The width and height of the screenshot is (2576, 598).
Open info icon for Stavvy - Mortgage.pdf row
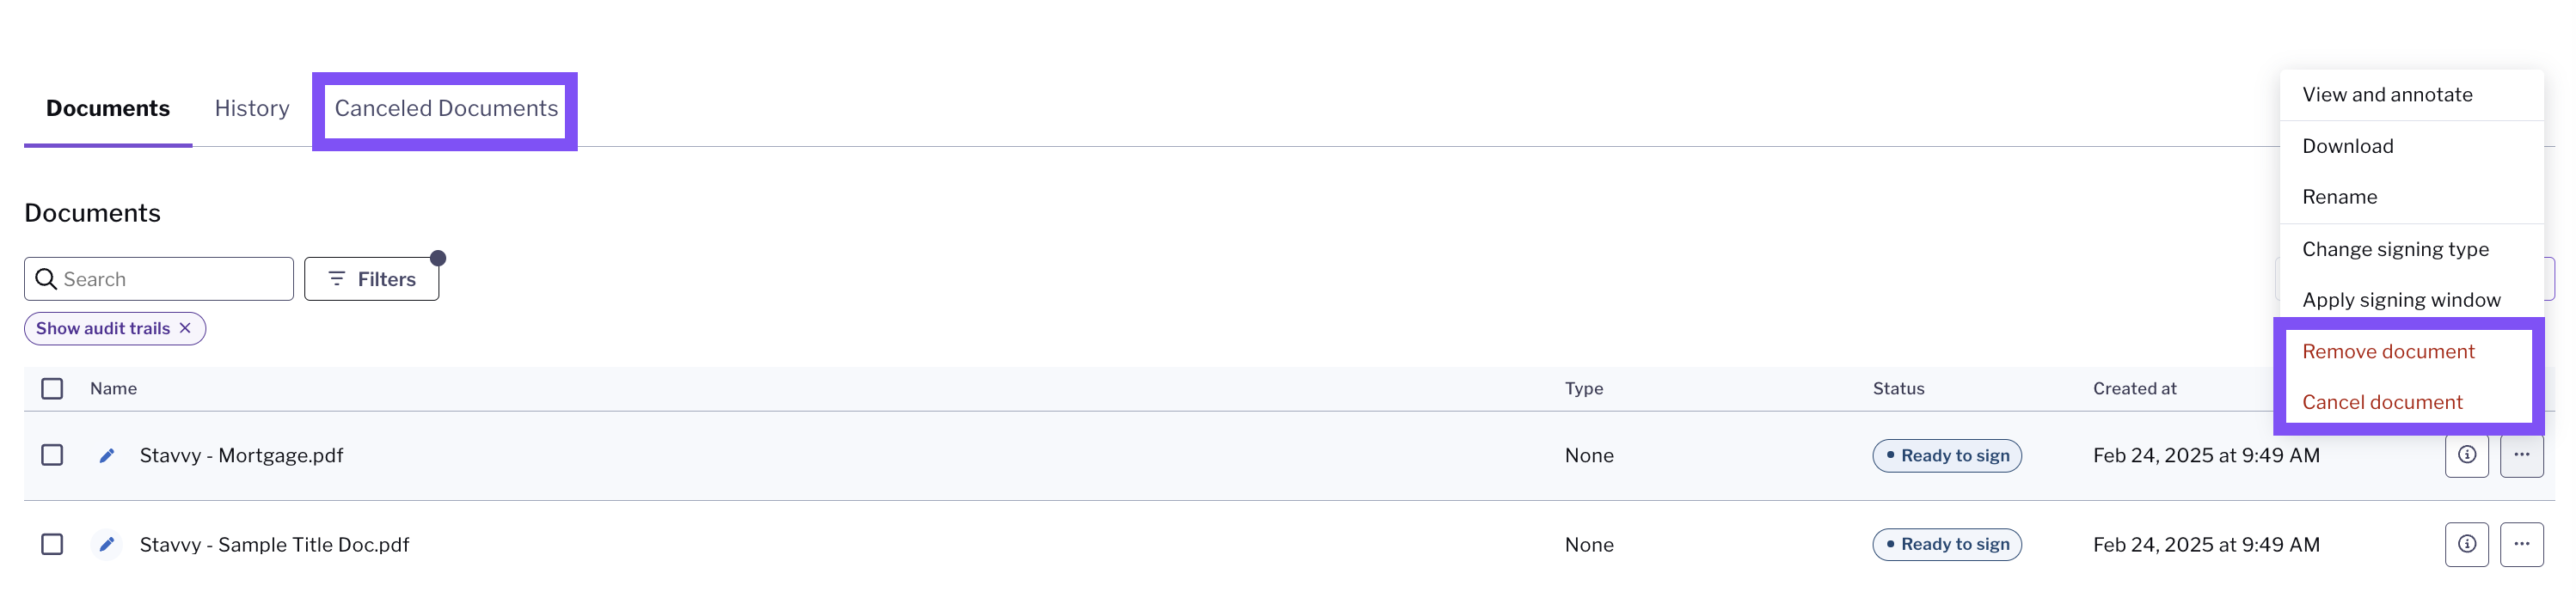point(2467,455)
